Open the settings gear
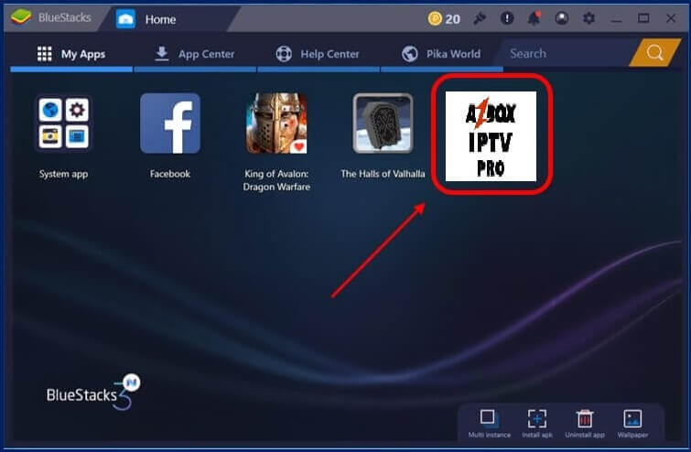The width and height of the screenshot is (691, 452). pos(588,18)
